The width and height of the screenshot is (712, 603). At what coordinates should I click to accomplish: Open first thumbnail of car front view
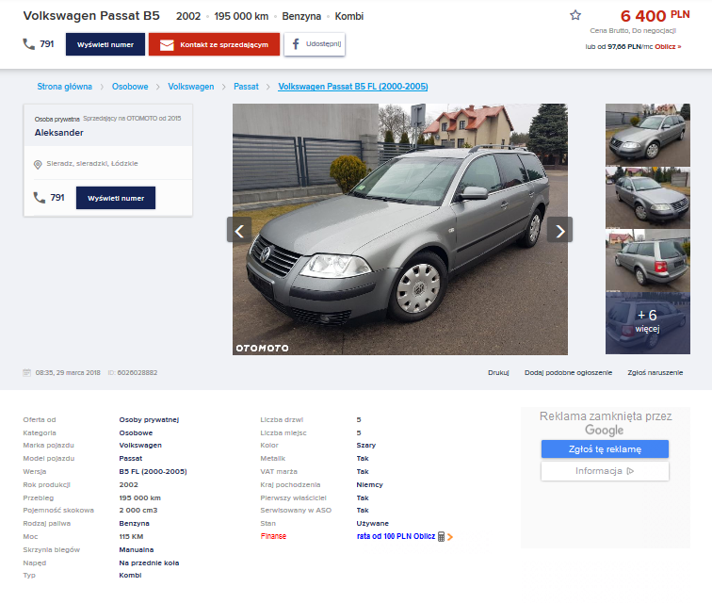point(648,135)
